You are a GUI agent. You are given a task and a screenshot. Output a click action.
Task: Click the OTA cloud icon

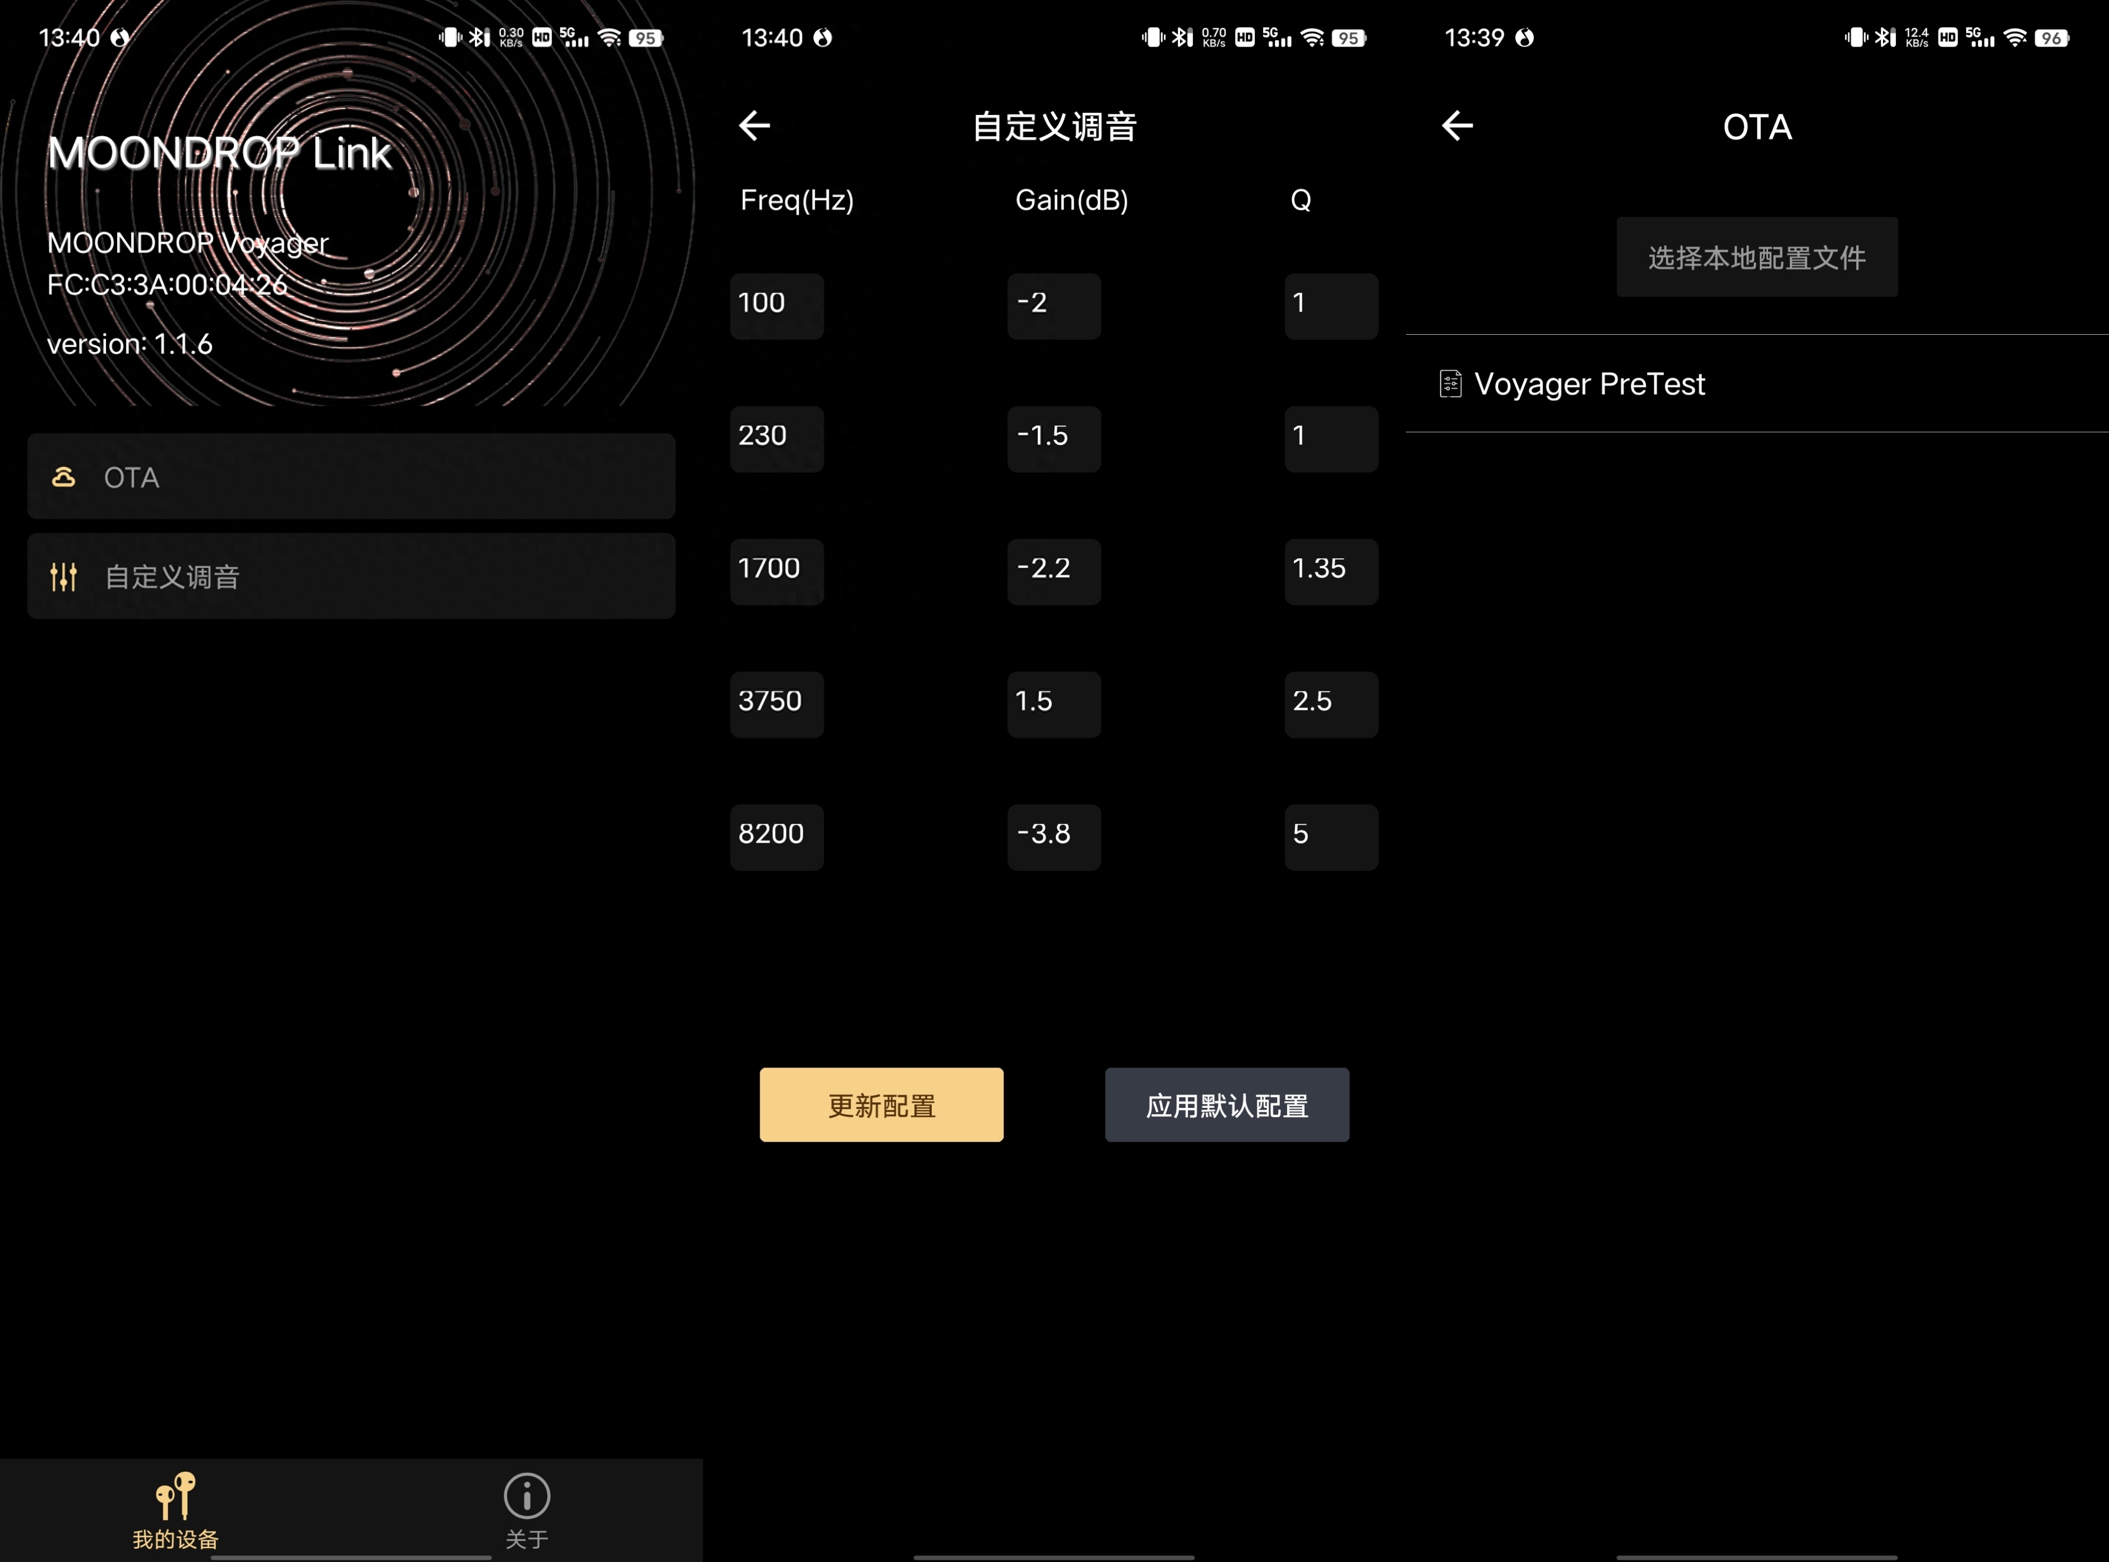[63, 477]
